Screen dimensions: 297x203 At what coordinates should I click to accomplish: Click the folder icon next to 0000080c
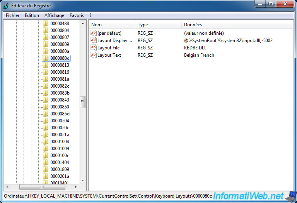(x=46, y=58)
